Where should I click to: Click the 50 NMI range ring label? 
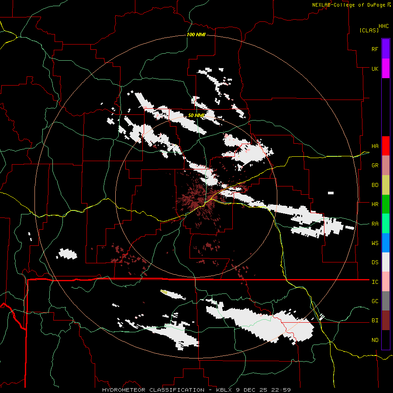(196, 115)
